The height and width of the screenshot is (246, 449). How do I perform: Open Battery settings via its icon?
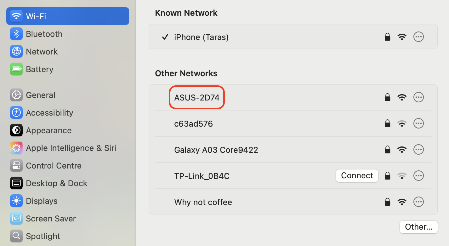pyautogui.click(x=16, y=69)
